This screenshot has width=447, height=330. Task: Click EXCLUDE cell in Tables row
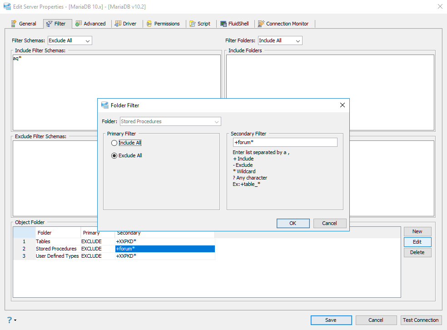coord(98,241)
